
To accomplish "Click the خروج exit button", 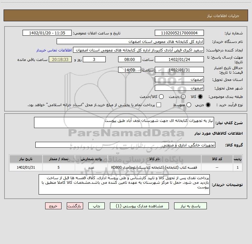I will tap(53, 206).
